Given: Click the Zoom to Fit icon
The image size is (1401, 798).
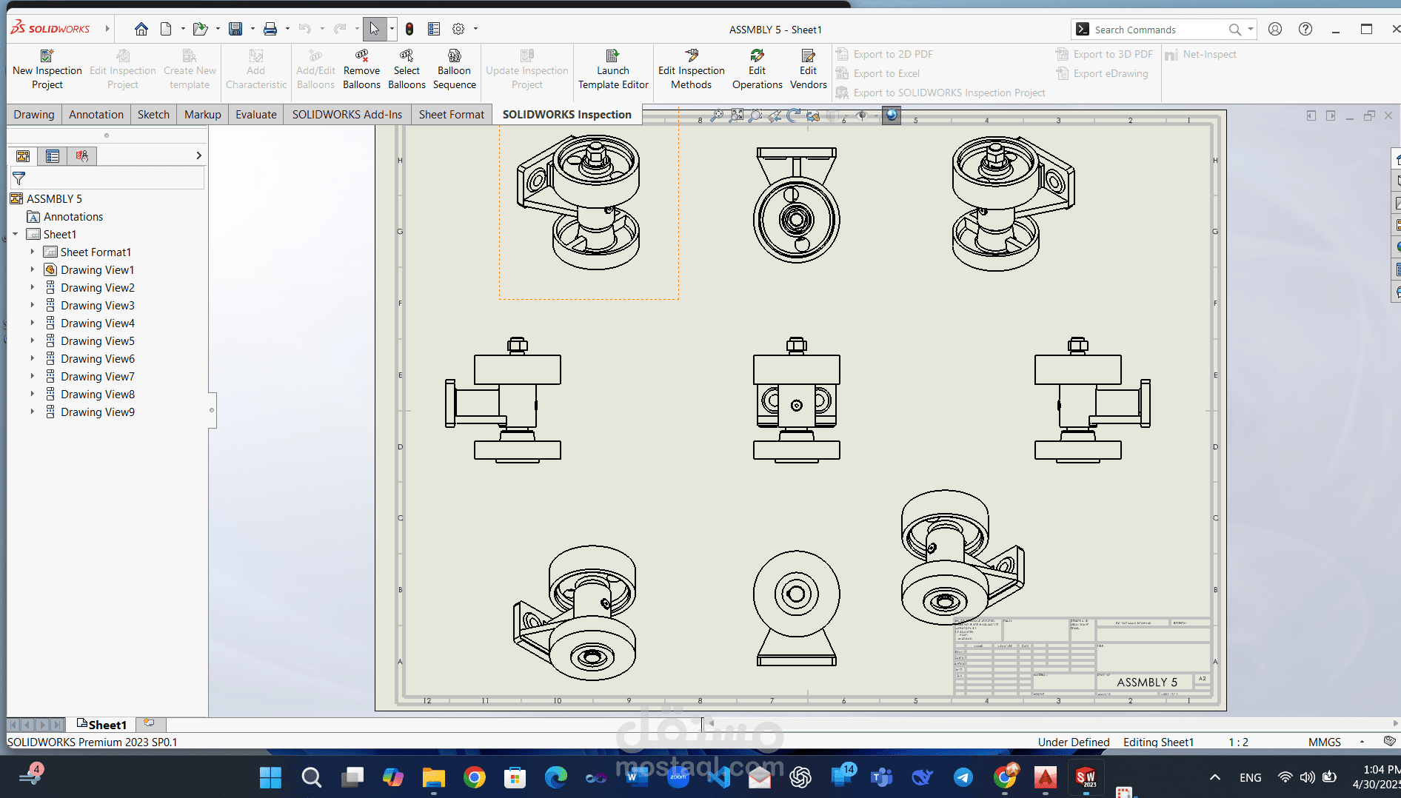Looking at the screenshot, I should pos(717,115).
